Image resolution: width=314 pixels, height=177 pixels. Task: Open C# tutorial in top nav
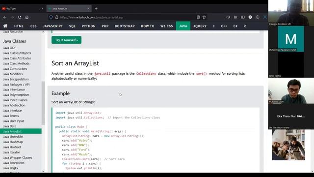(x=235, y=26)
